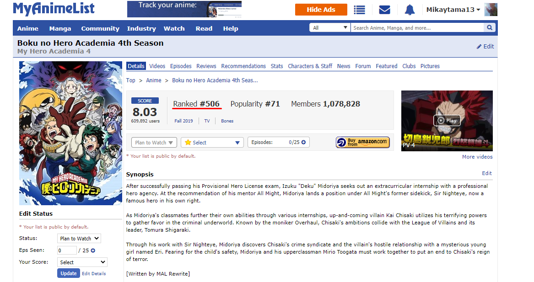Image resolution: width=534 pixels, height=282 pixels.
Task: Click the 8.03 score value
Action: [145, 112]
